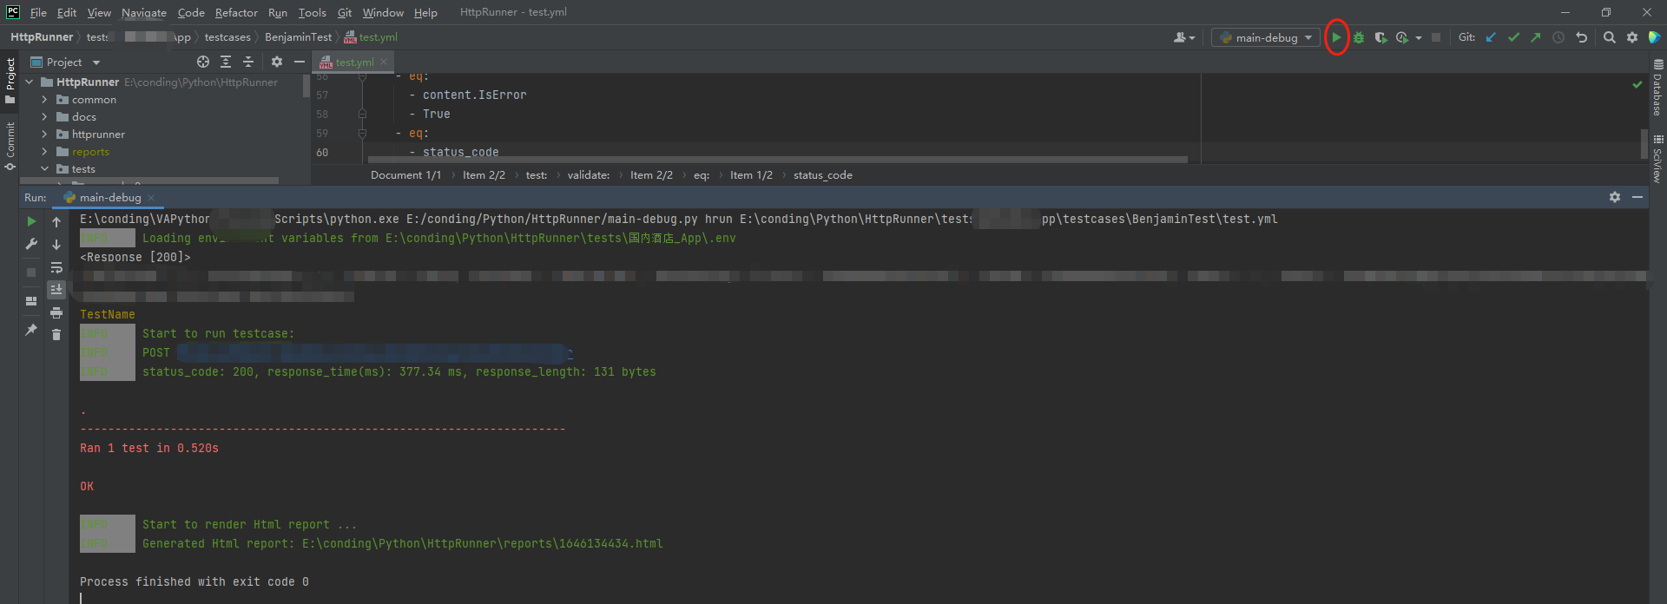Profile main-debug using the profiler icon
This screenshot has width=1667, height=604.
(x=1402, y=37)
